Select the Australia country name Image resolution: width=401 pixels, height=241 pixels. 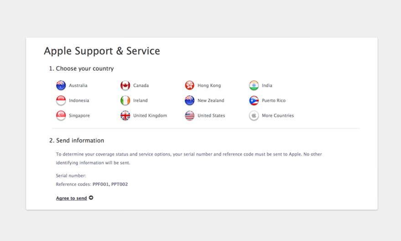(78, 86)
